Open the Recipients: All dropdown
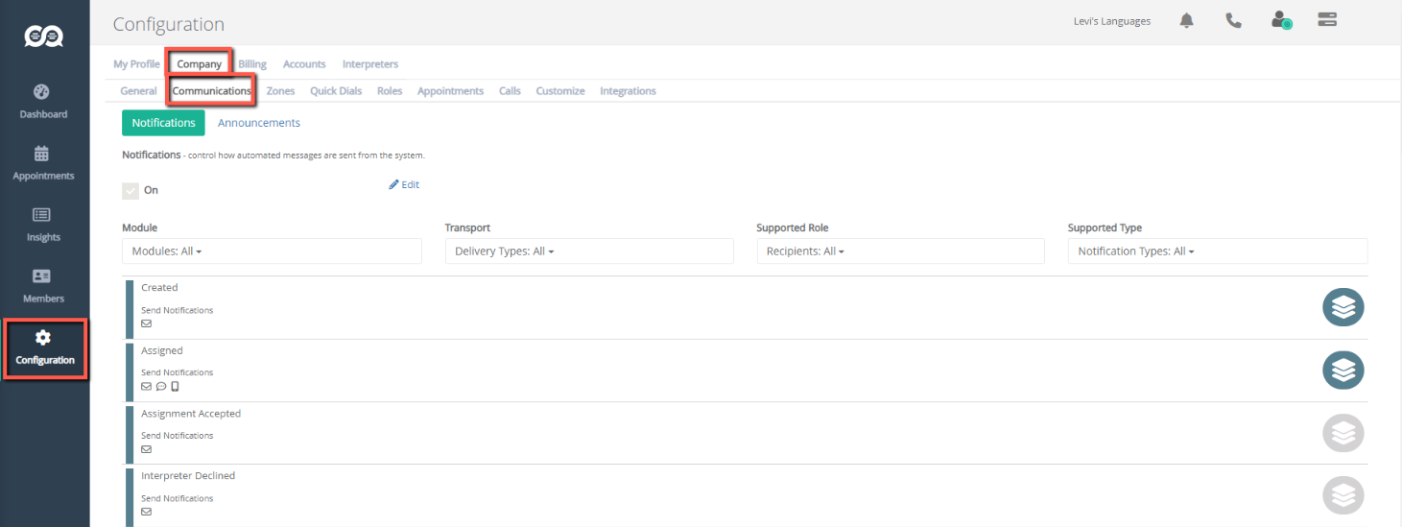Image resolution: width=1402 pixels, height=527 pixels. [900, 252]
